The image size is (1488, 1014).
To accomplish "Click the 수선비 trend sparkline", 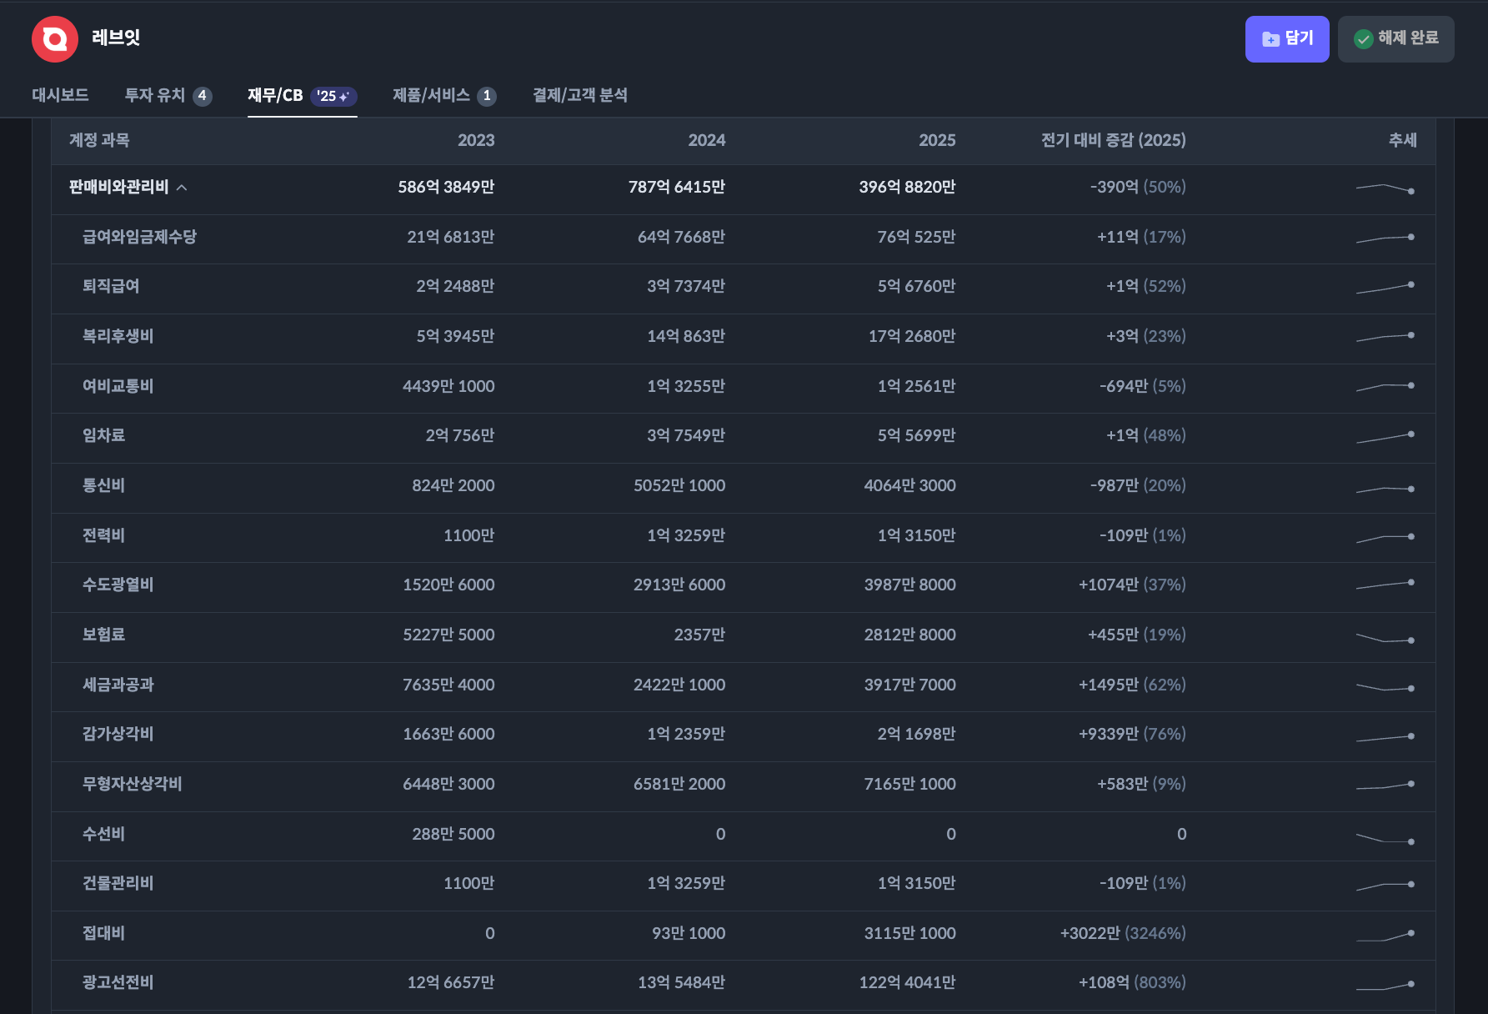I will pos(1385,837).
